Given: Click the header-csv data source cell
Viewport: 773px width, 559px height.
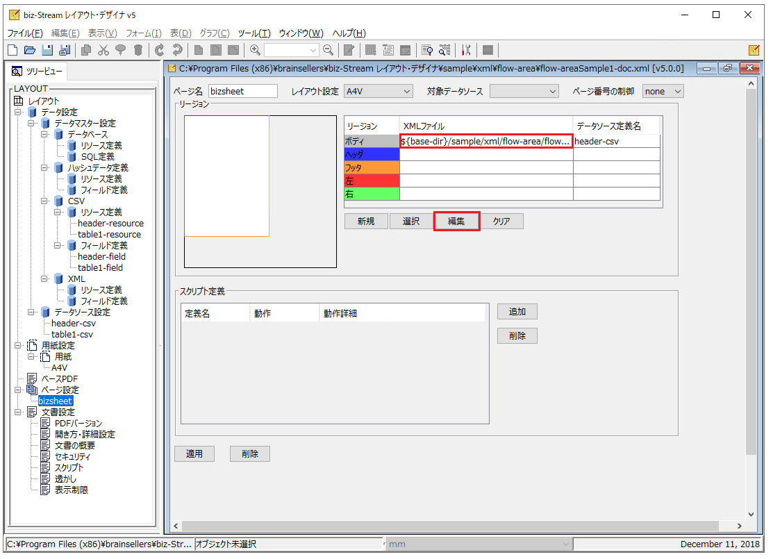Looking at the screenshot, I should click(x=617, y=141).
